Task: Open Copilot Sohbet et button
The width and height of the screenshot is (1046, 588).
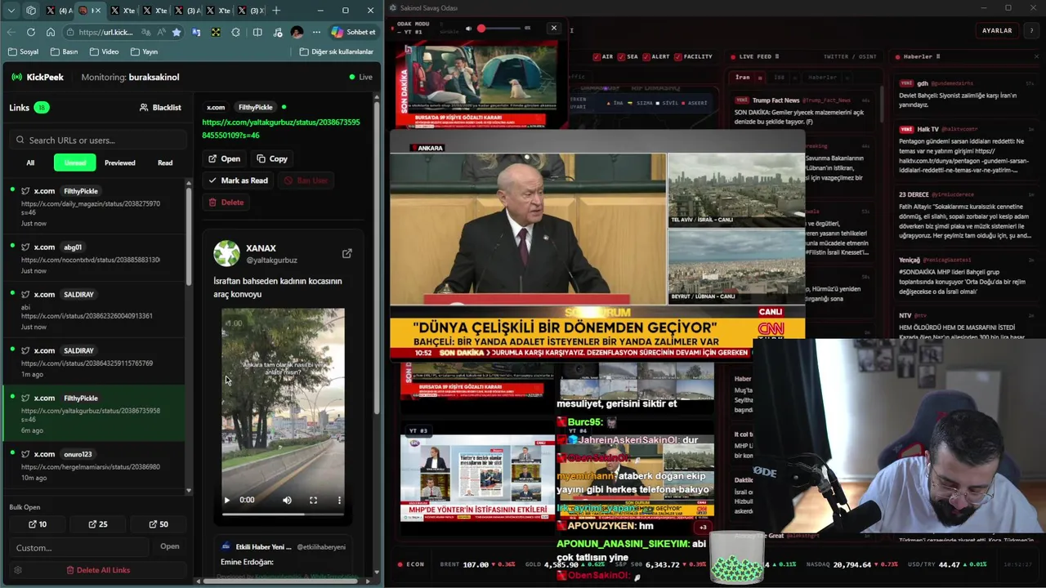Action: tap(353, 32)
